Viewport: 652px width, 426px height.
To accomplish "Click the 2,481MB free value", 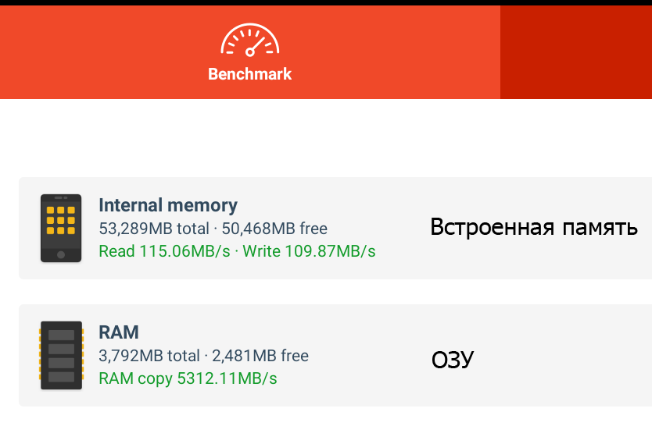I will click(x=260, y=356).
